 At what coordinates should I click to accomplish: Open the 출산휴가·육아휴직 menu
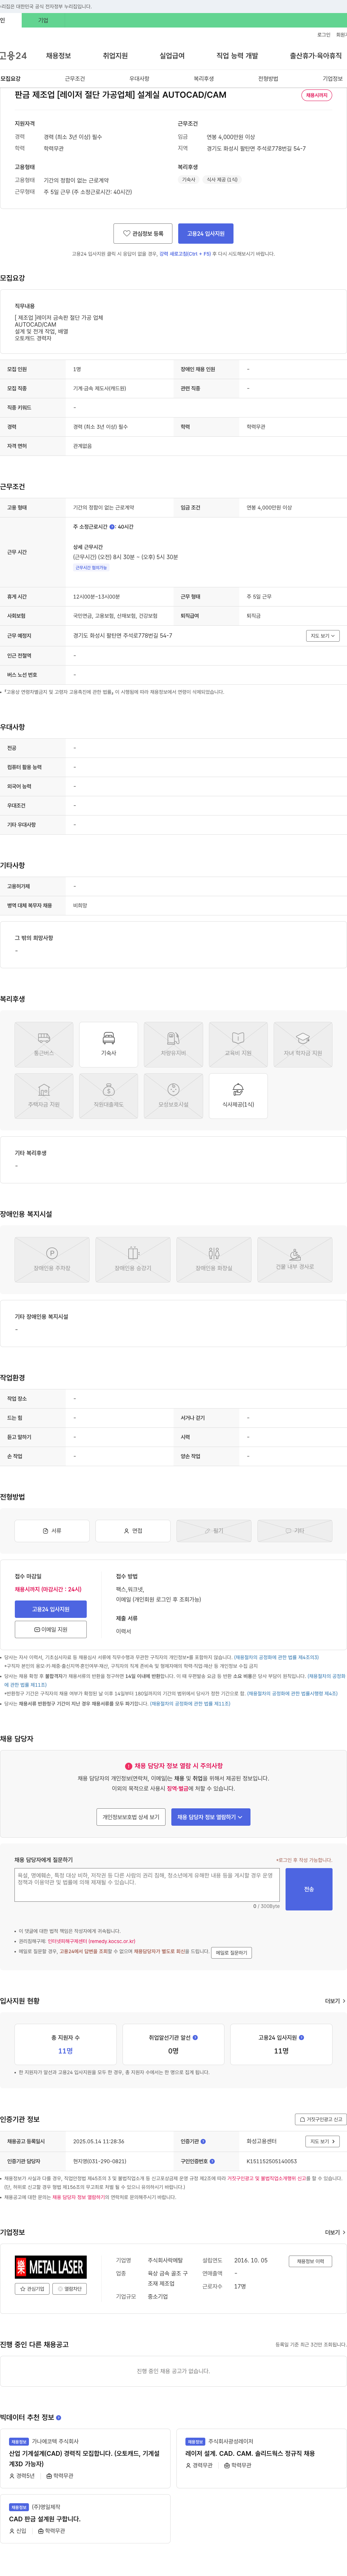(x=316, y=56)
